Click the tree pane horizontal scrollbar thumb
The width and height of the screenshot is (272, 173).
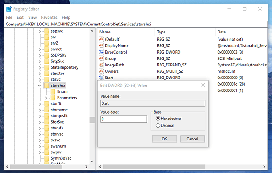click(36, 167)
